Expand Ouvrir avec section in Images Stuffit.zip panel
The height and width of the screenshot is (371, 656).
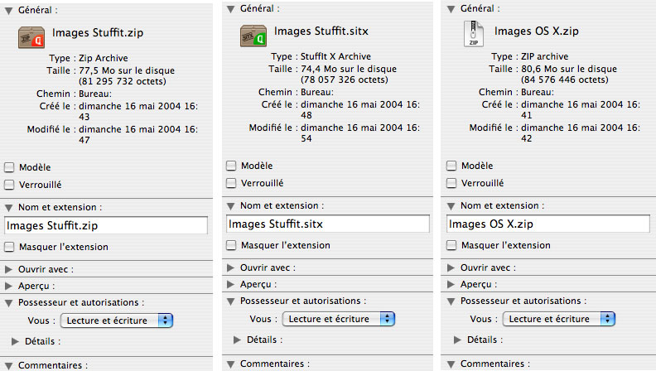(9, 269)
